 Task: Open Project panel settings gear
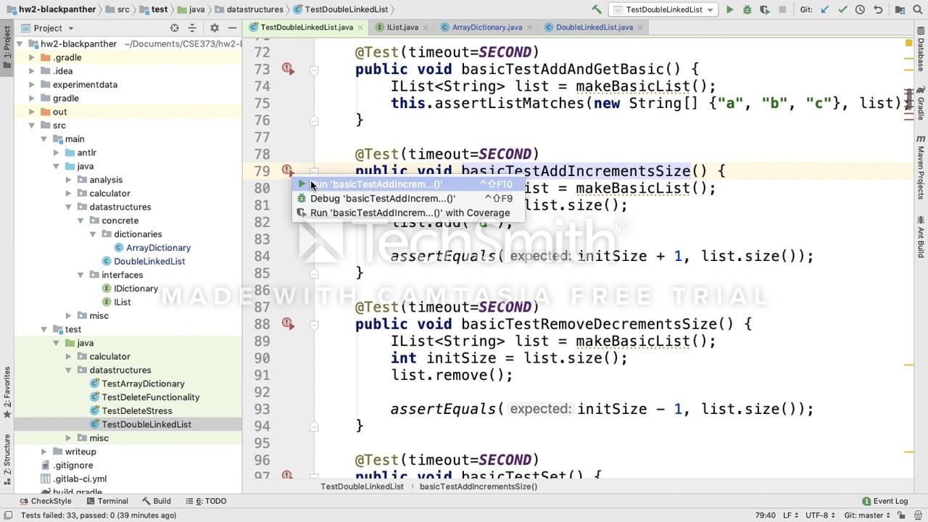tap(215, 28)
